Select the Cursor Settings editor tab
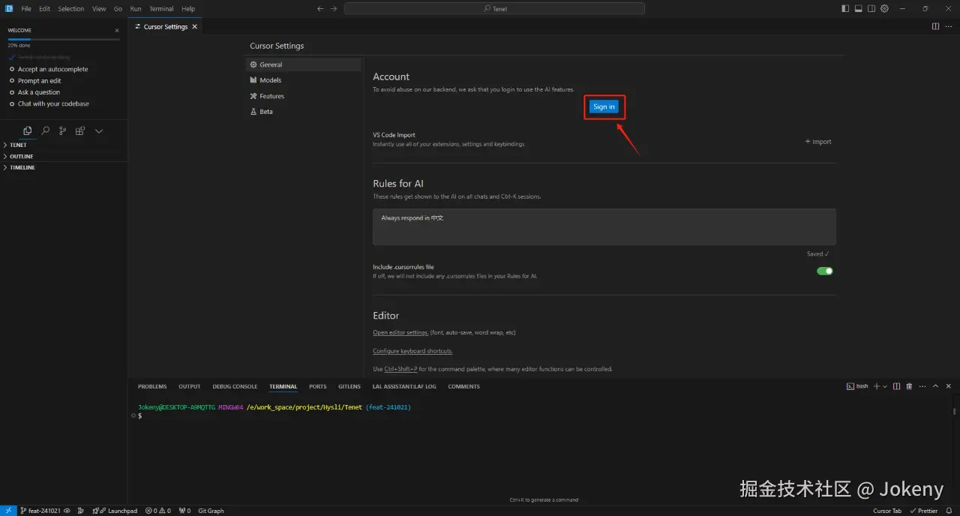 [166, 27]
